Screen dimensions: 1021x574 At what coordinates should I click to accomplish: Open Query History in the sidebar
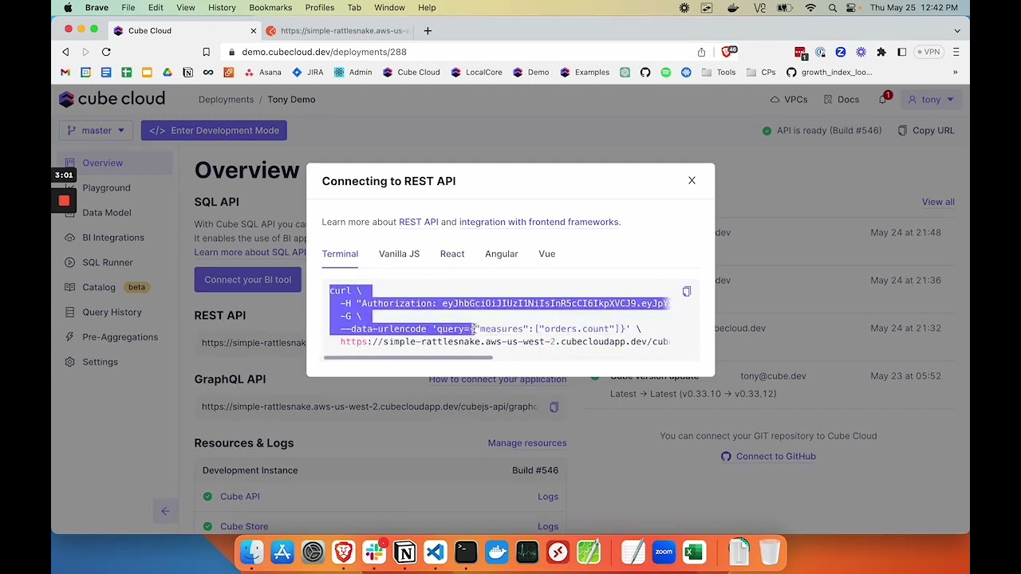(x=112, y=313)
